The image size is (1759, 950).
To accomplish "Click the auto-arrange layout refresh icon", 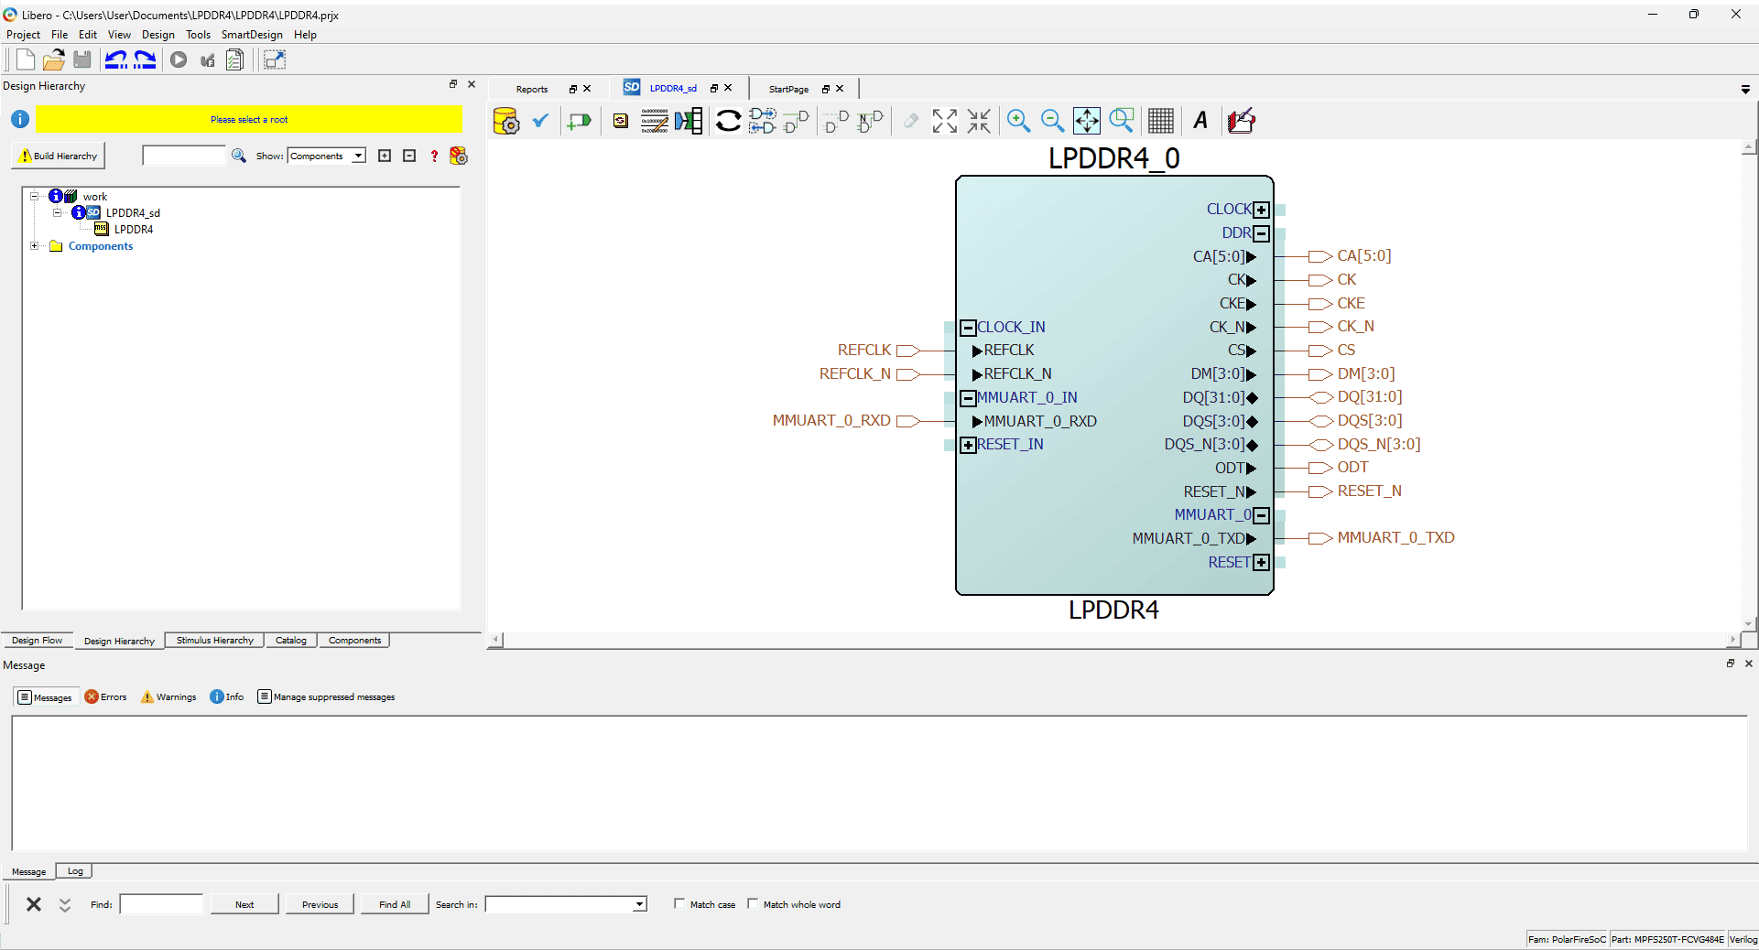I will (x=728, y=121).
